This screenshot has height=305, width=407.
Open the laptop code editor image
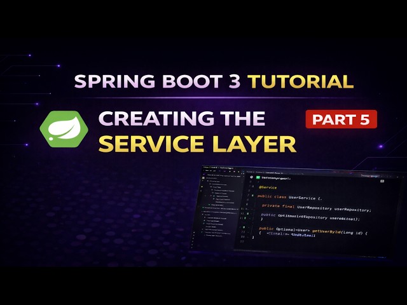point(298,212)
